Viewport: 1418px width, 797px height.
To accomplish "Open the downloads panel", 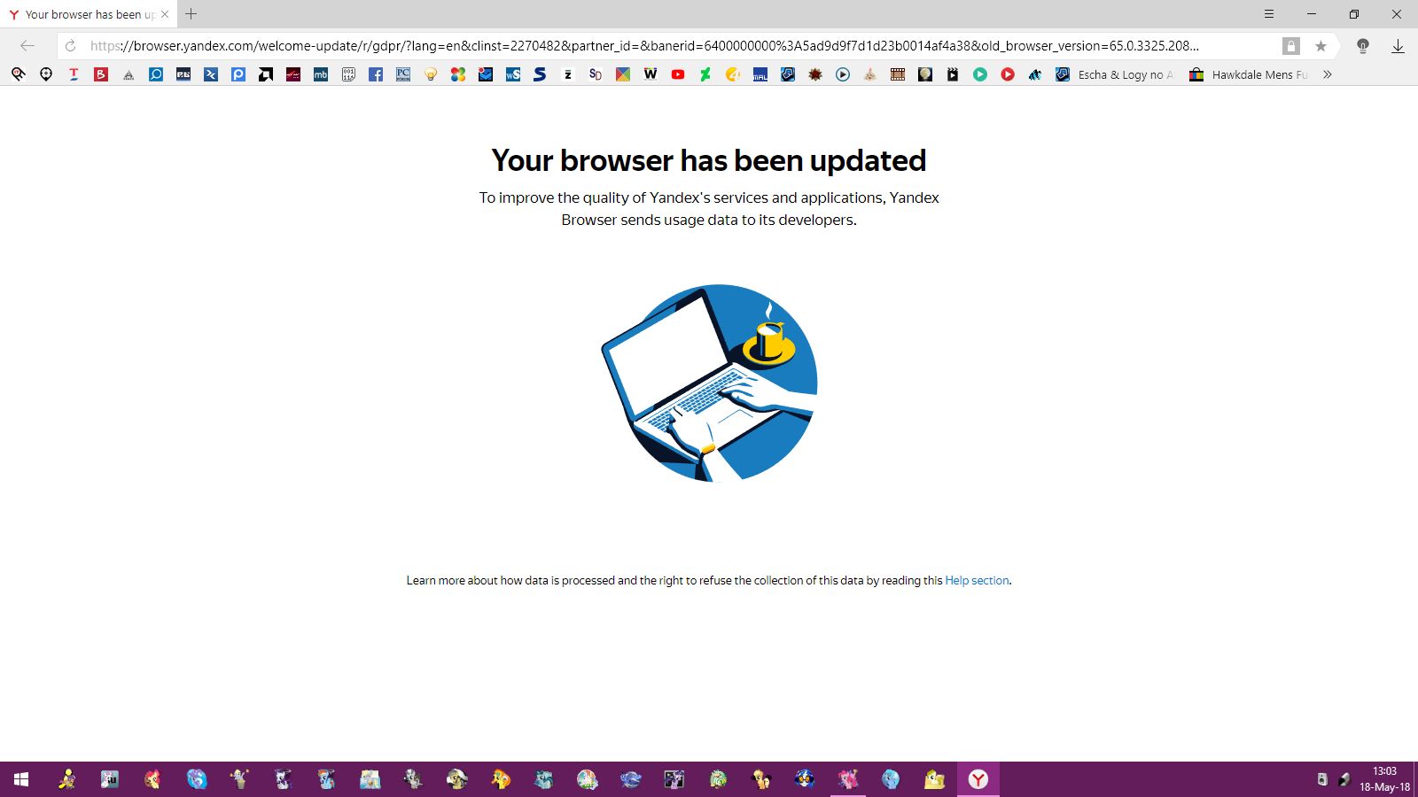I will (1398, 46).
